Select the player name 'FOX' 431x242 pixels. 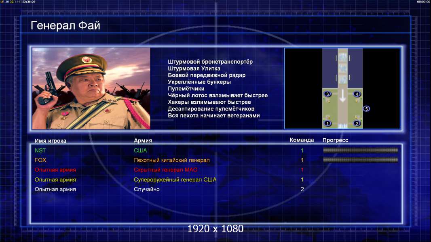tap(40, 160)
